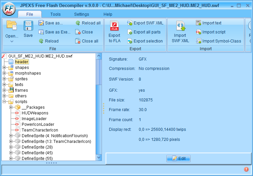Click the tree panel vertical scrollbar
This screenshot has height=176, width=253.
pyautogui.click(x=99, y=100)
